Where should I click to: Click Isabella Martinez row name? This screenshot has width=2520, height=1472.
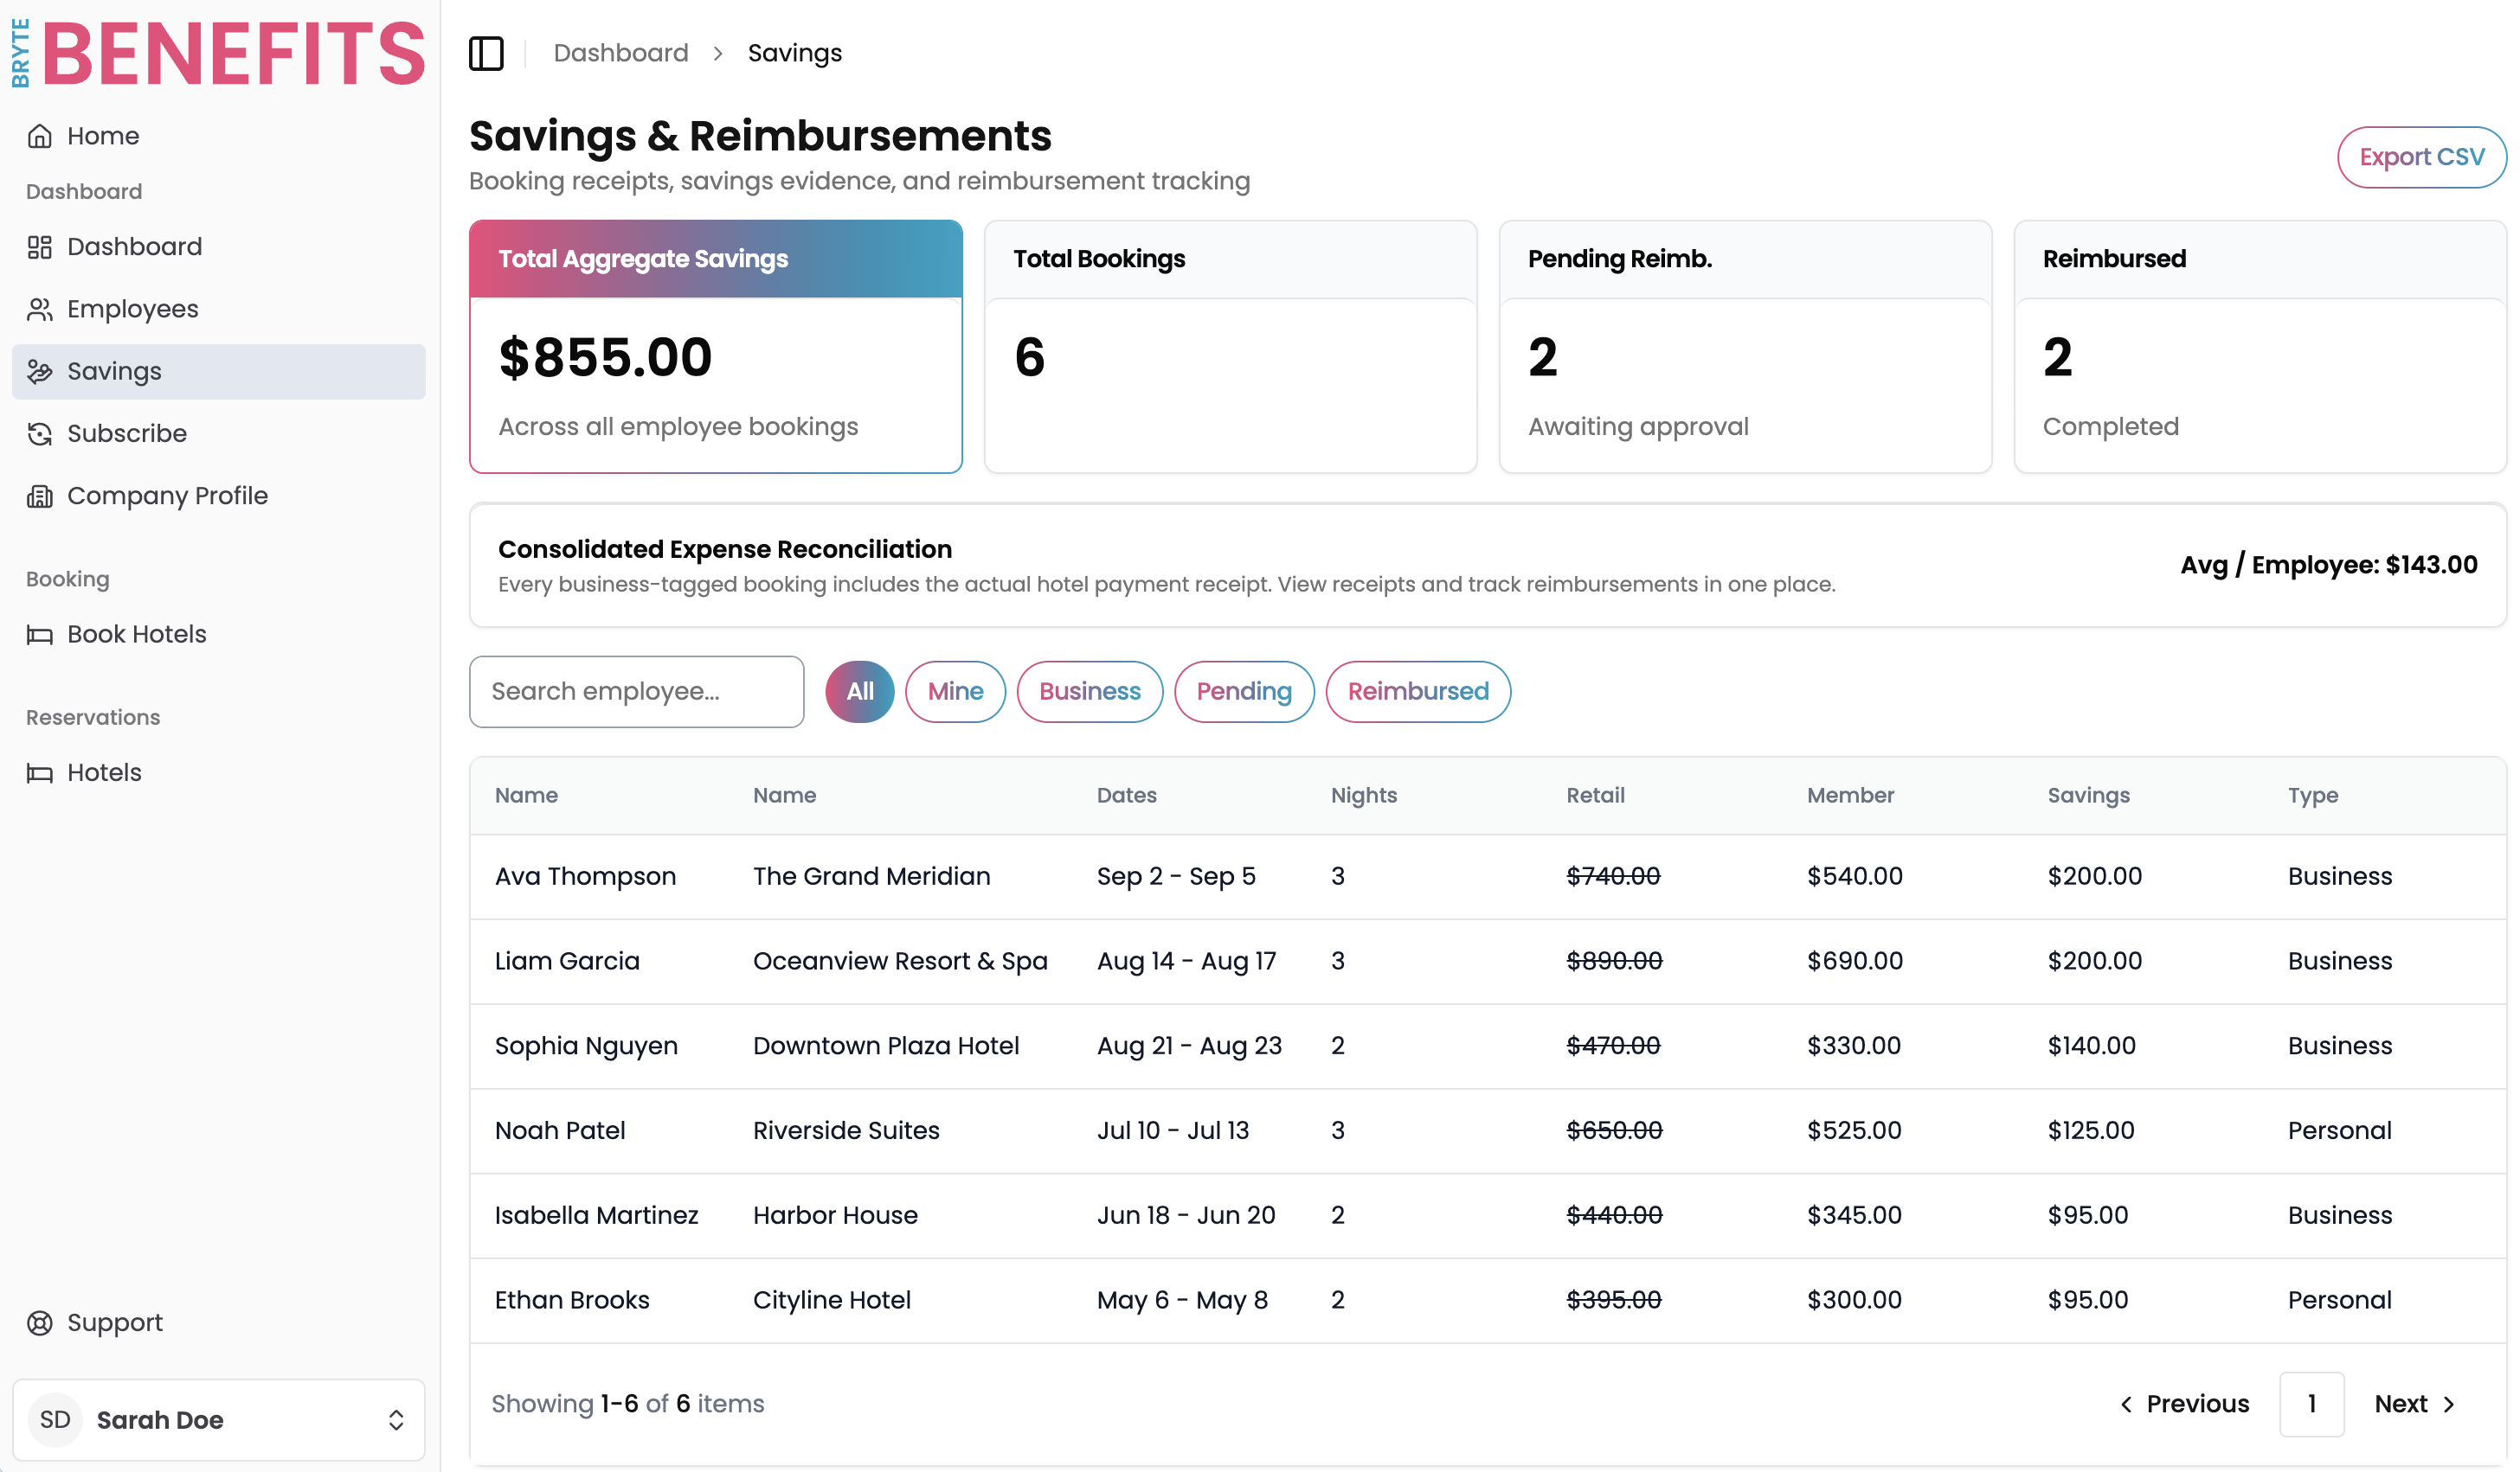point(597,1216)
